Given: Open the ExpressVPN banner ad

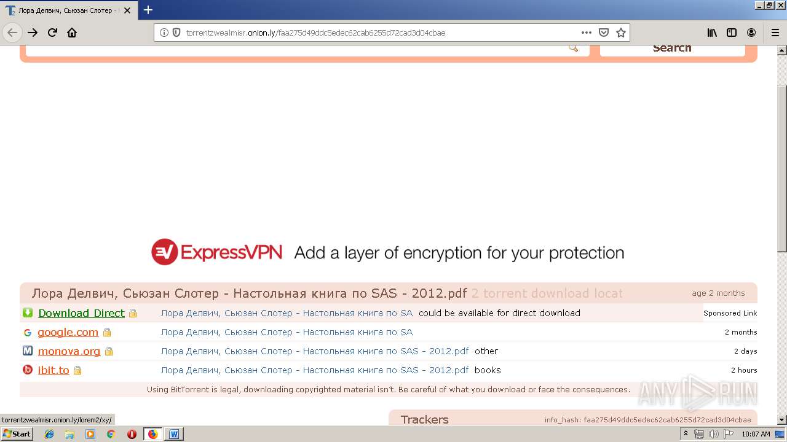Looking at the screenshot, I should pos(388,252).
